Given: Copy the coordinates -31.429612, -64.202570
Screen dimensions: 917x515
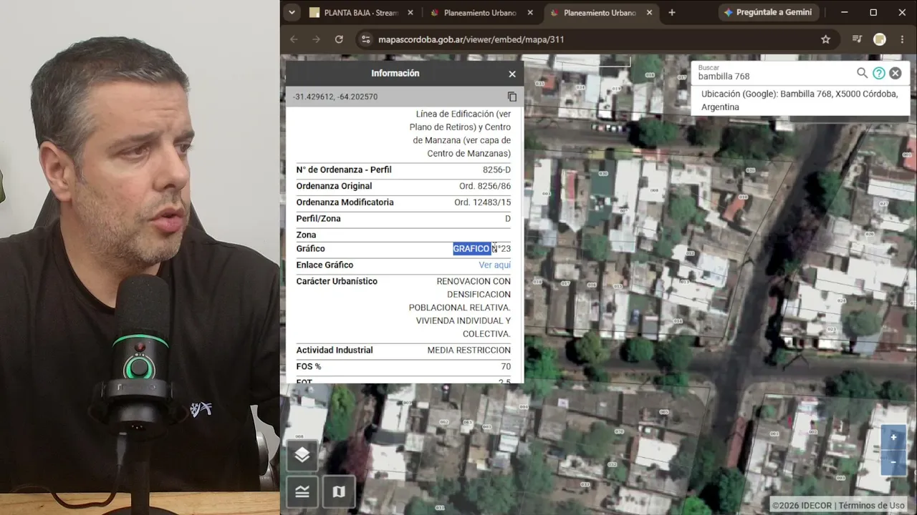Looking at the screenshot, I should (x=512, y=97).
